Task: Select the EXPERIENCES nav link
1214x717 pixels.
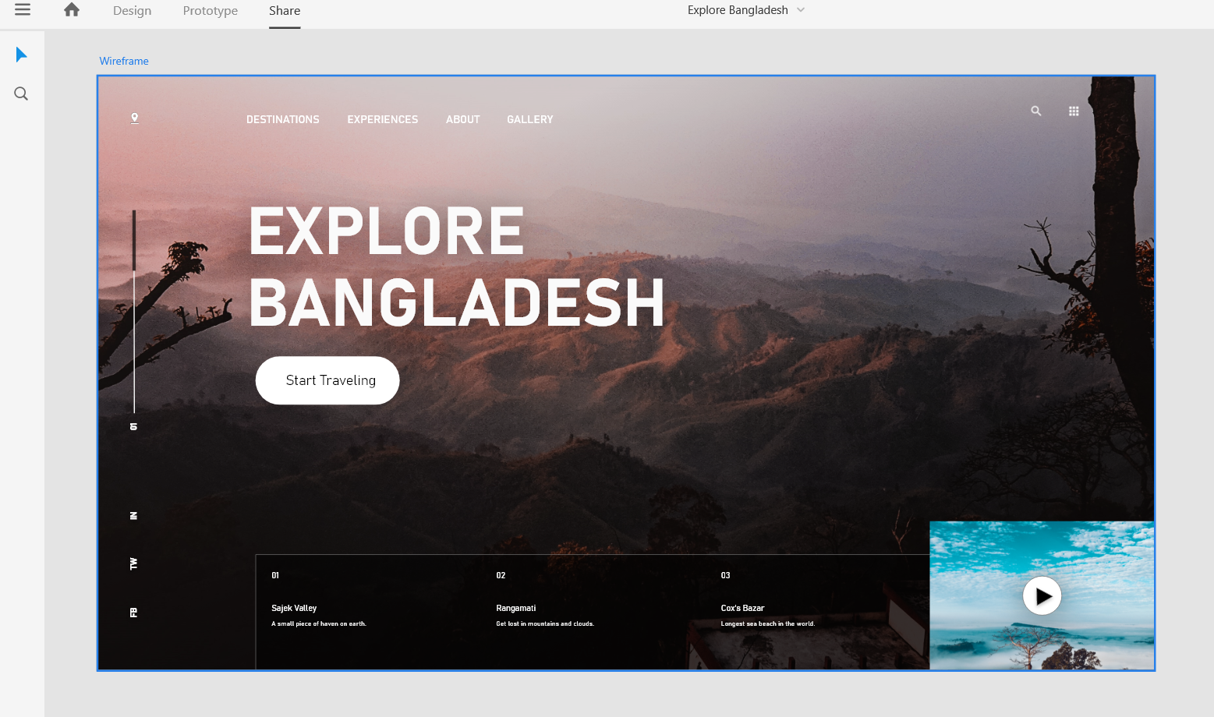Action: [x=382, y=119]
